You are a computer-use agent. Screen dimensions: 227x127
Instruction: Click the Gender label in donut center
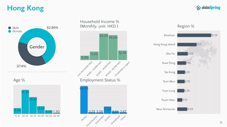point(37,47)
